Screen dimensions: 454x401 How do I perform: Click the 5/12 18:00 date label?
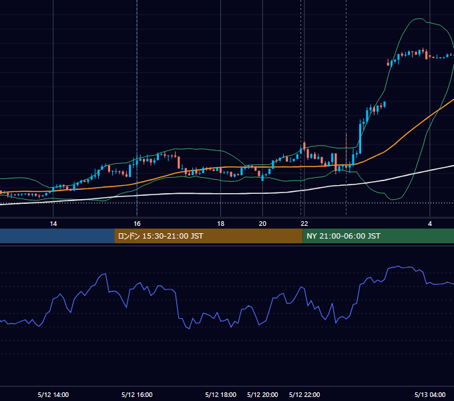point(220,394)
